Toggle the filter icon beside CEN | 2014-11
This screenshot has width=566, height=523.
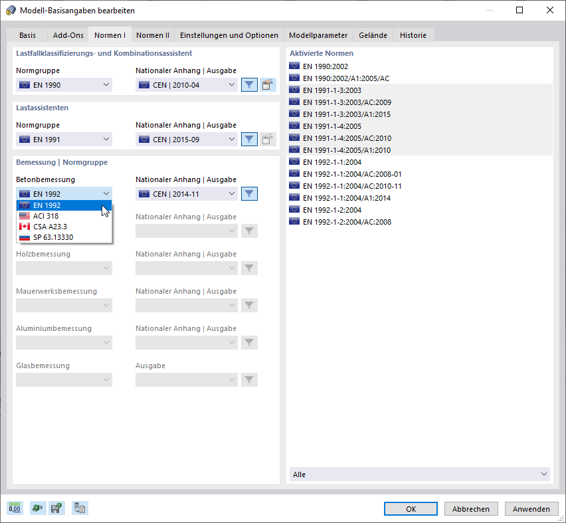(249, 194)
